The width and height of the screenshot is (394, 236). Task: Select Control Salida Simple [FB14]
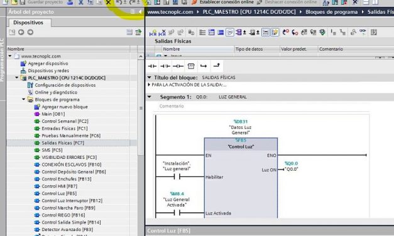pos(72,222)
